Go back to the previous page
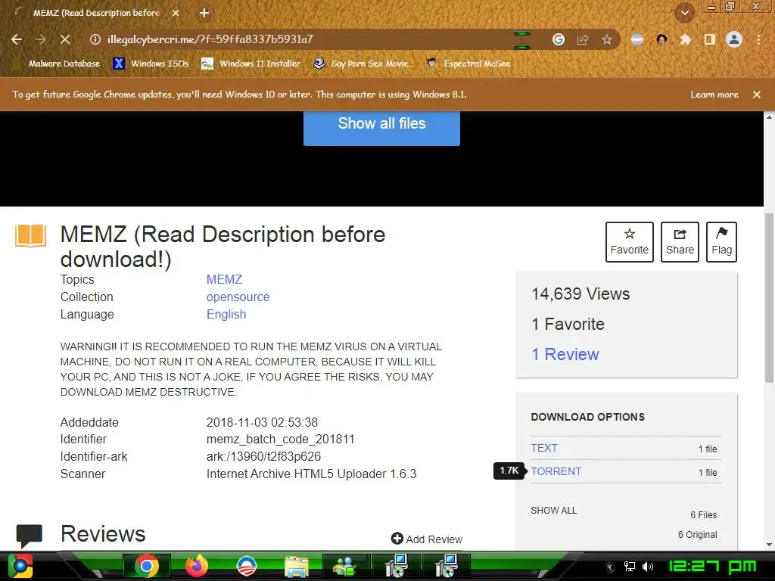Image resolution: width=775 pixels, height=581 pixels. (17, 39)
